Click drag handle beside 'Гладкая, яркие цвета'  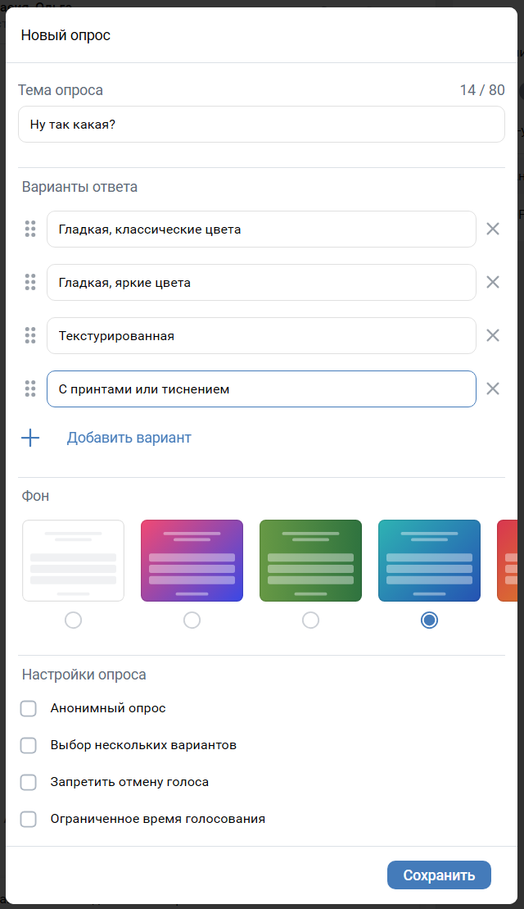[30, 283]
